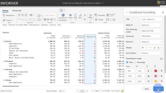Collapse the Litware row group

4,80
